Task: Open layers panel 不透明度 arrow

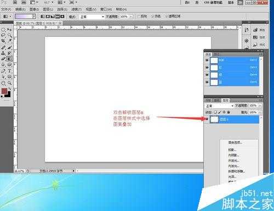Action: 260,105
